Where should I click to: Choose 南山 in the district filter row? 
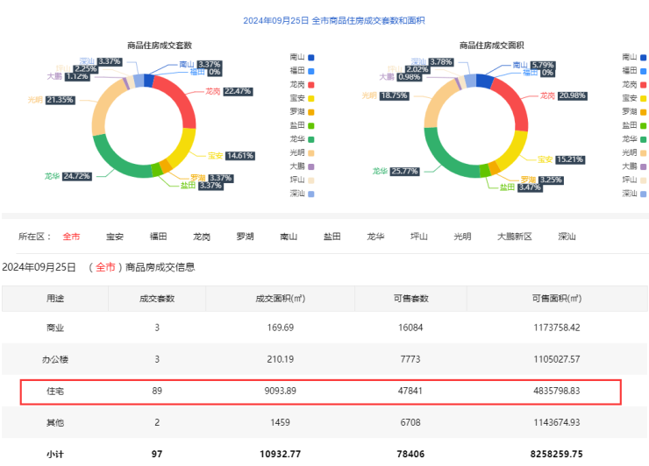click(x=289, y=237)
